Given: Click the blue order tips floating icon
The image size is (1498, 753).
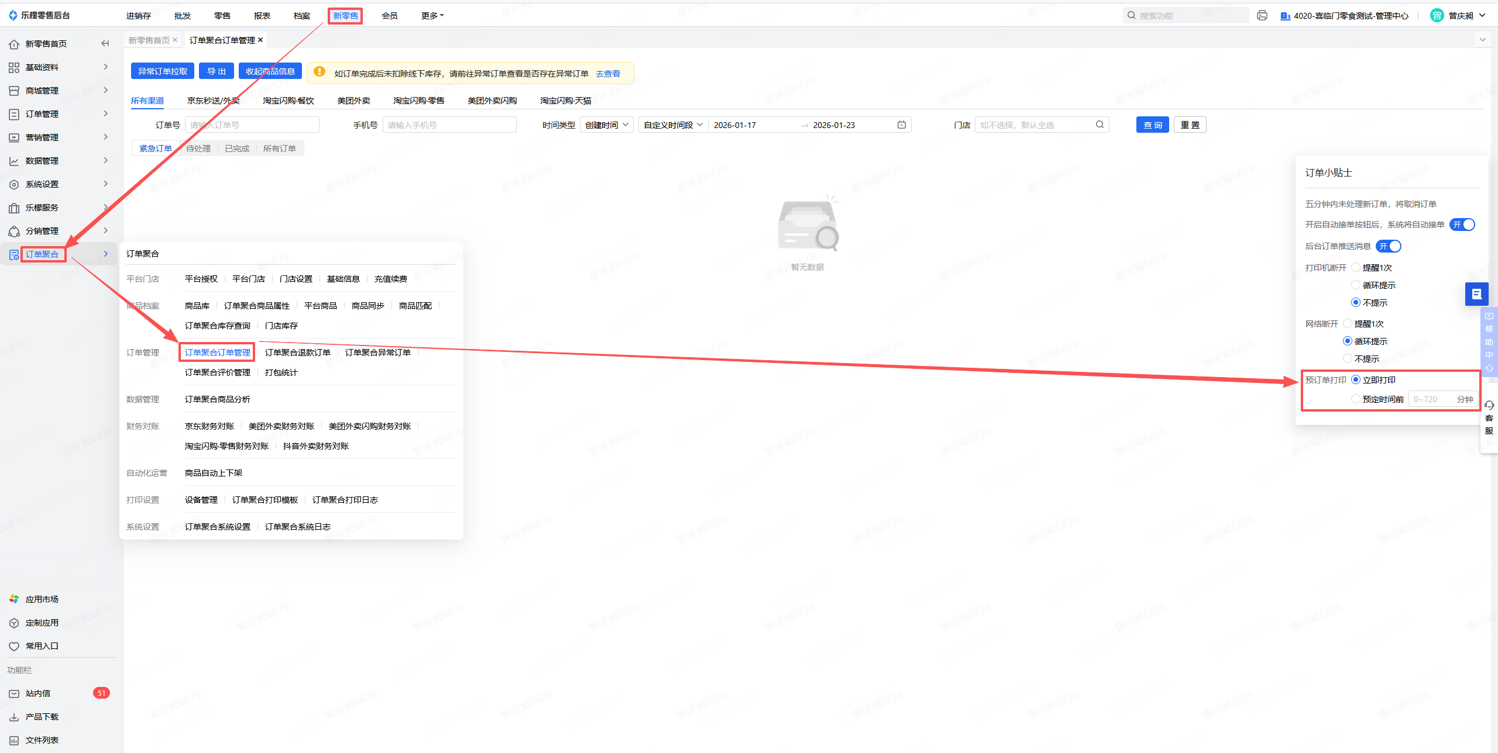Looking at the screenshot, I should [x=1476, y=294].
